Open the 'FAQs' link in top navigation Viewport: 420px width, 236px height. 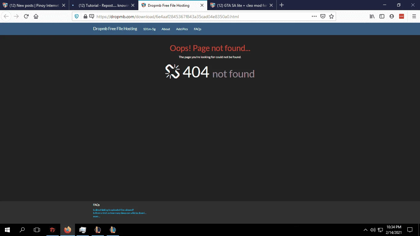point(197,29)
